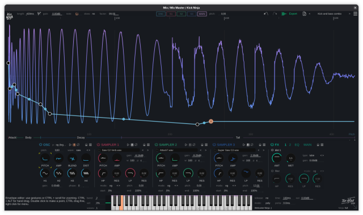Go to next preset after Kick and bass combo
Screen dimensions: 363x215
click(349, 14)
